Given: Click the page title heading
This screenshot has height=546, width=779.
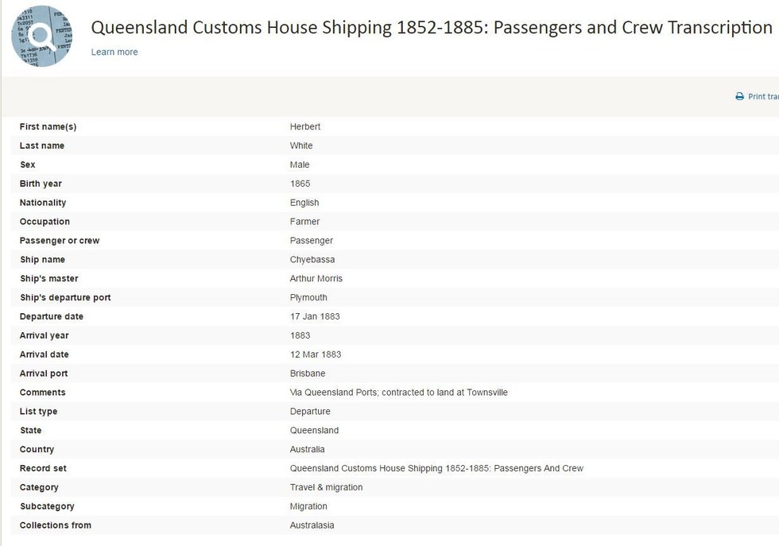Looking at the screenshot, I should [x=432, y=28].
